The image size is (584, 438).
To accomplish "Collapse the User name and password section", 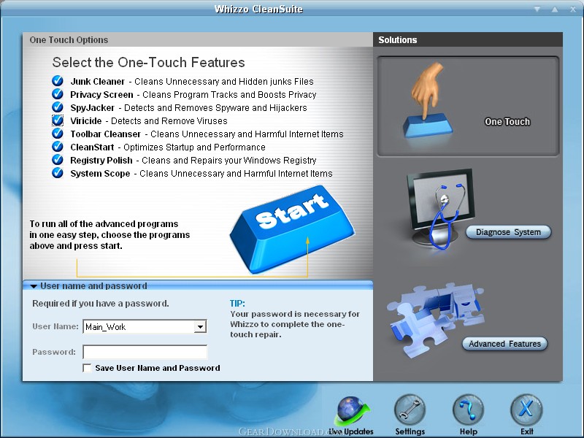I will tap(34, 286).
